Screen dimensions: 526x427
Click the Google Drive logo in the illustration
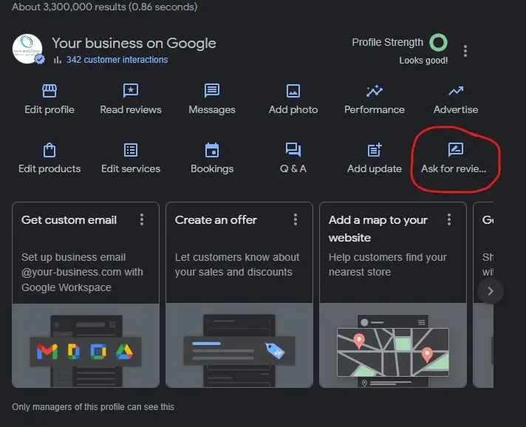(124, 352)
